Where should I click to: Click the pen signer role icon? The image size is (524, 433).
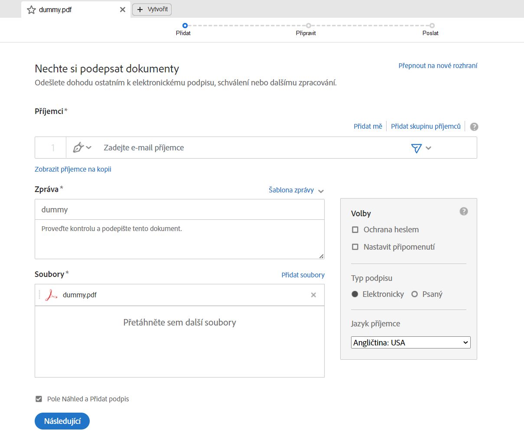coord(78,148)
